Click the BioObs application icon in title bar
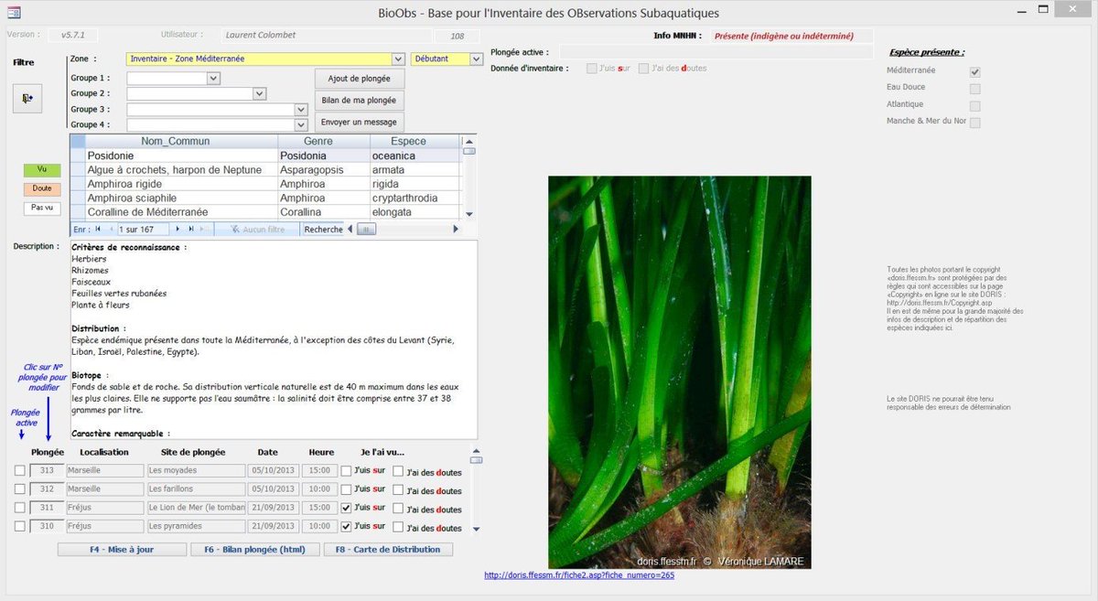Viewport: 1098px width, 601px height. (15, 12)
